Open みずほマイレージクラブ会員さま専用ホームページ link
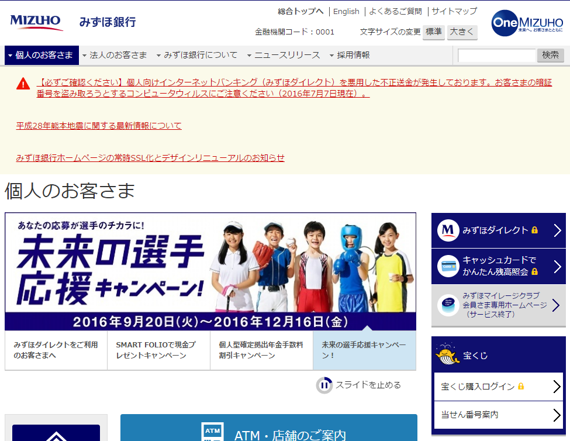The height and width of the screenshot is (441, 570). coord(505,305)
